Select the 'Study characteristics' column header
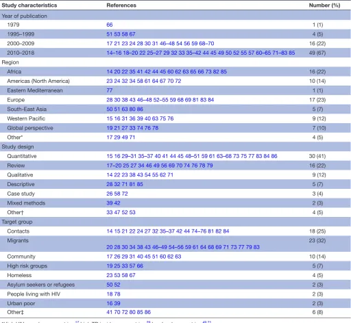Screen dimensions: 351x323 [29, 5]
